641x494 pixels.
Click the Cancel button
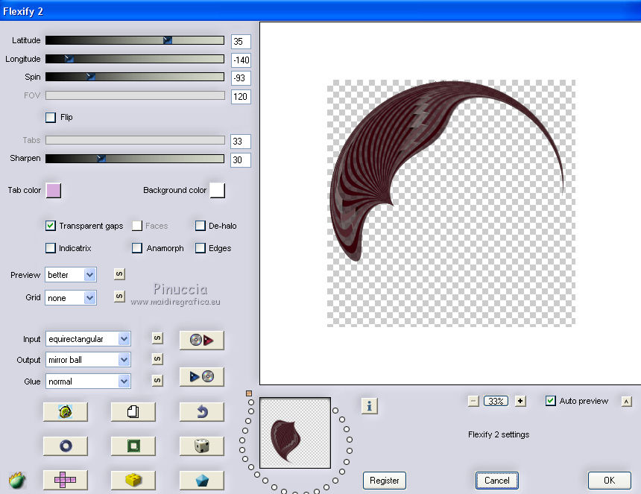[x=496, y=481]
